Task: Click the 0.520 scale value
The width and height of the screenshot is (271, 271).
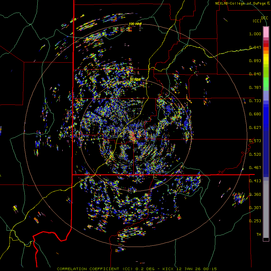Action: click(x=255, y=154)
